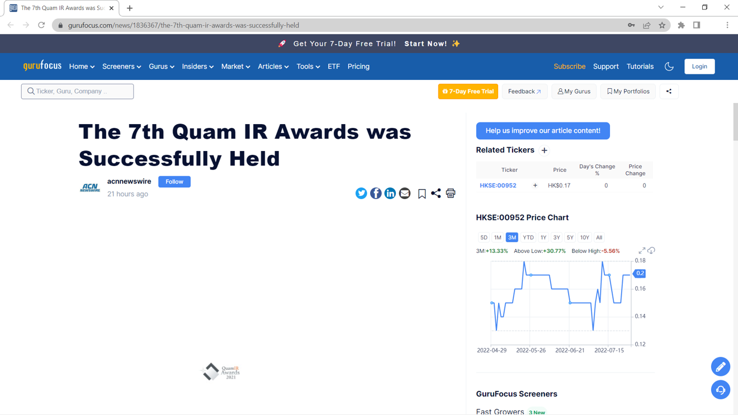The width and height of the screenshot is (738, 415).
Task: Open Tutorials in the navbar
Action: [x=640, y=67]
